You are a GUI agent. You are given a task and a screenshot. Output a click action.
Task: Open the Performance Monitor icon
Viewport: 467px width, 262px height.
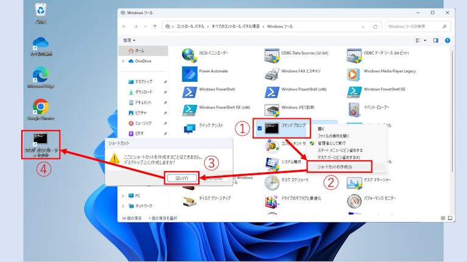(x=354, y=201)
